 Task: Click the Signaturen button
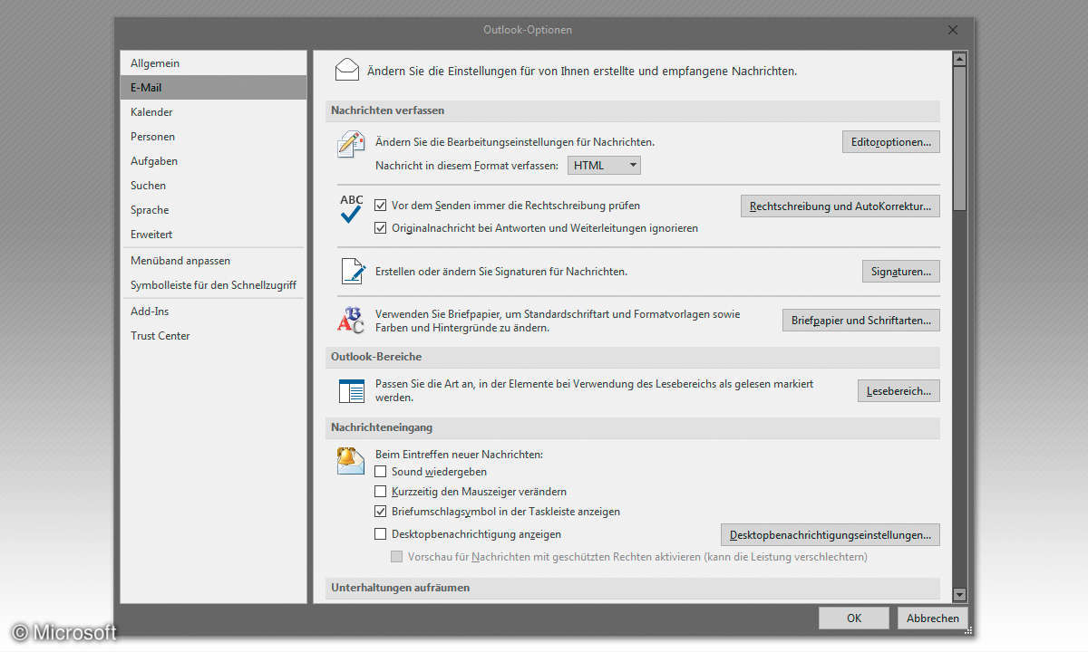tap(900, 271)
